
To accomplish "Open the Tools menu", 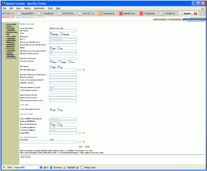I will [x=50, y=8].
